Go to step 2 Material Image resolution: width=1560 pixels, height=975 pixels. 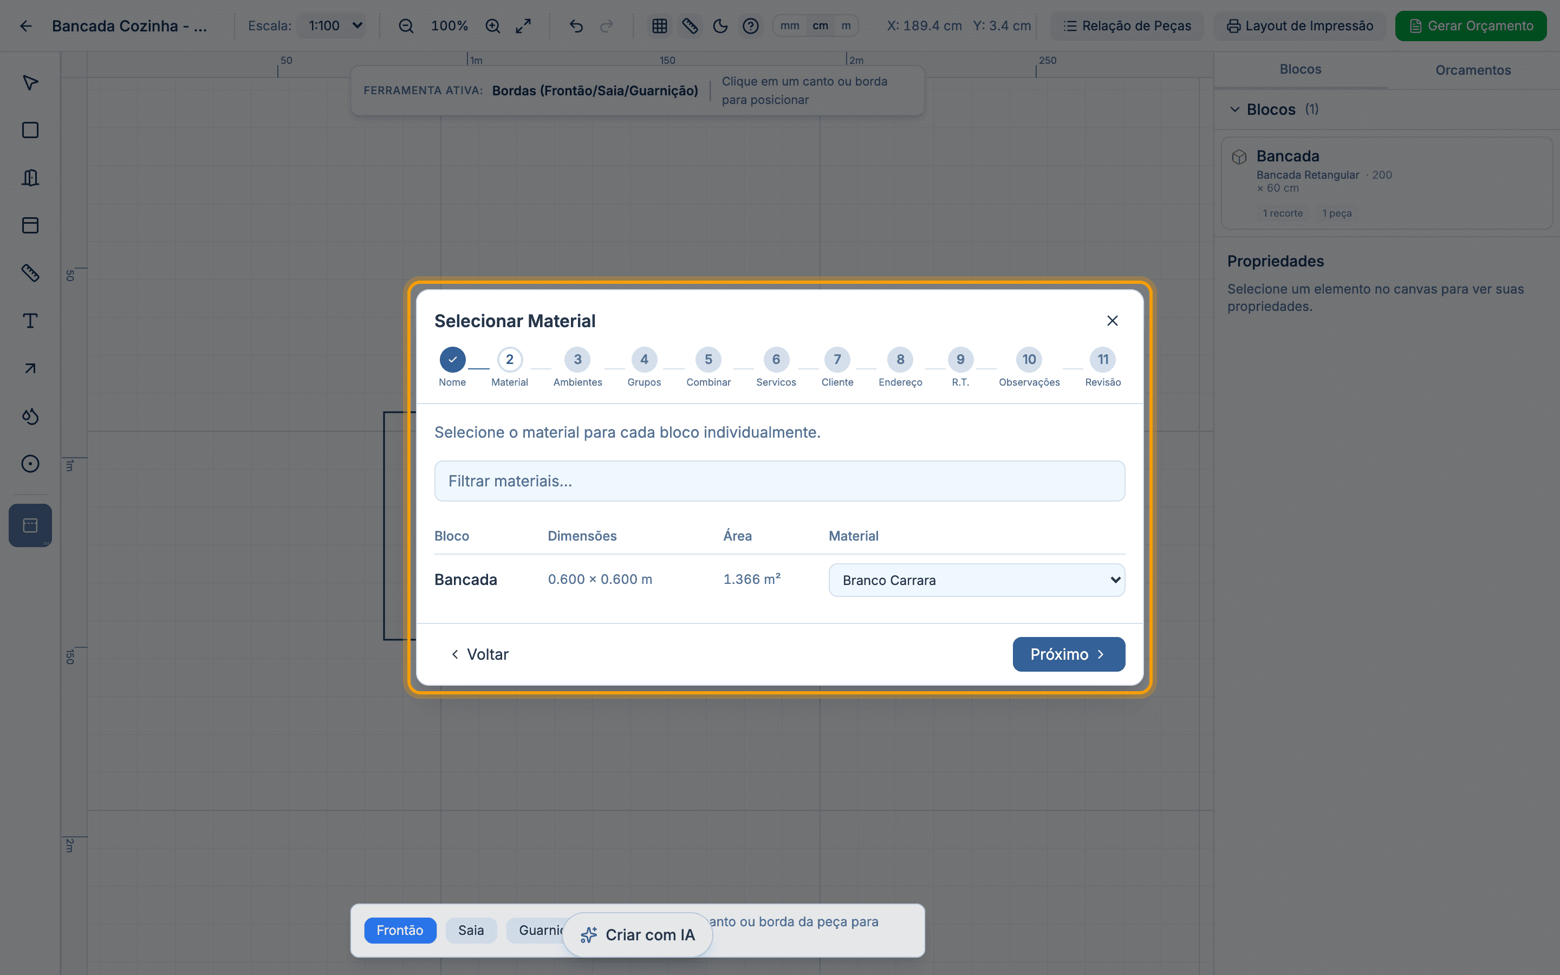tap(509, 368)
